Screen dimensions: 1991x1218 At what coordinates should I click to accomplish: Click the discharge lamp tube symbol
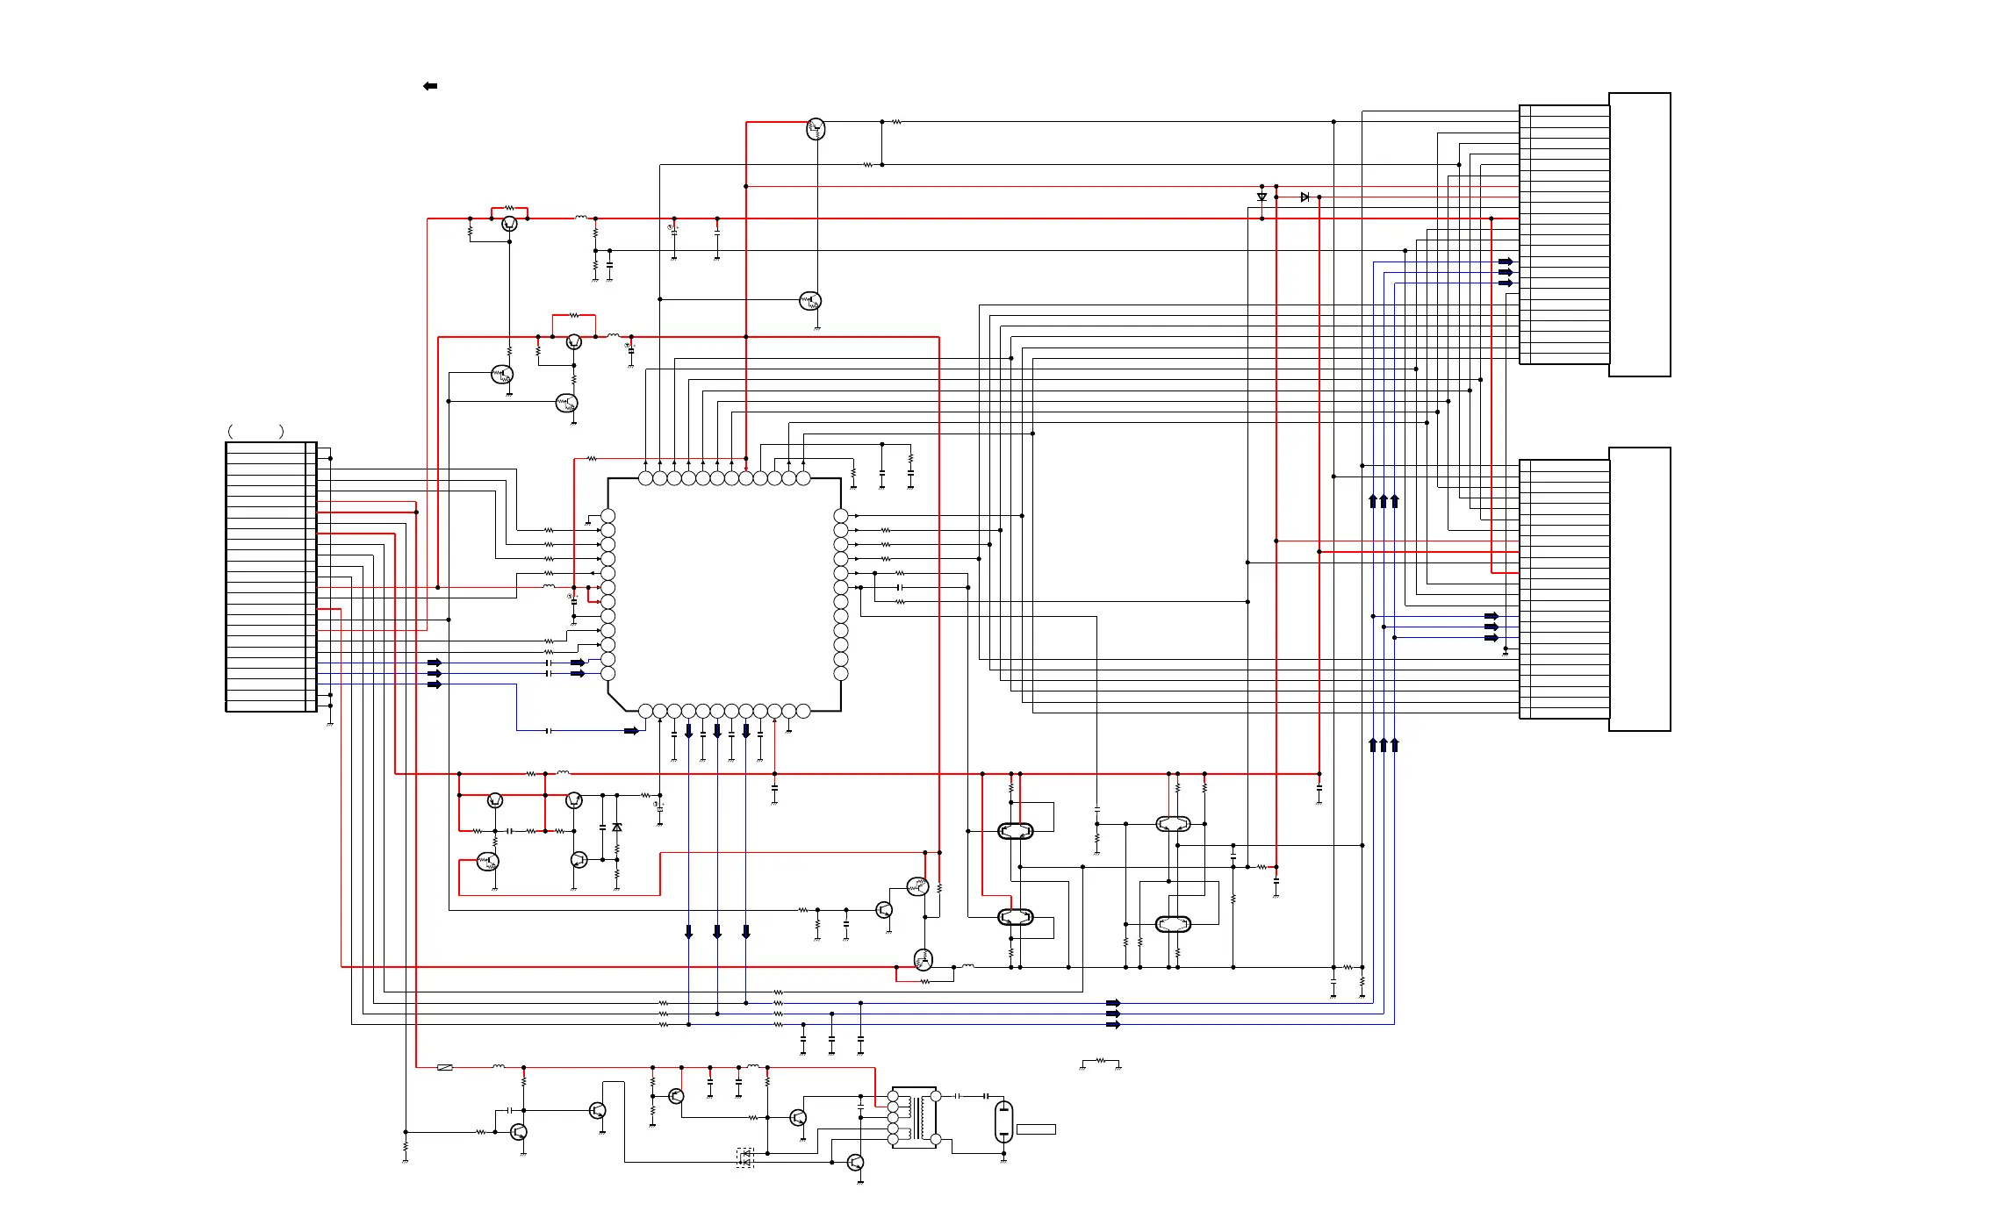click(x=1003, y=1121)
